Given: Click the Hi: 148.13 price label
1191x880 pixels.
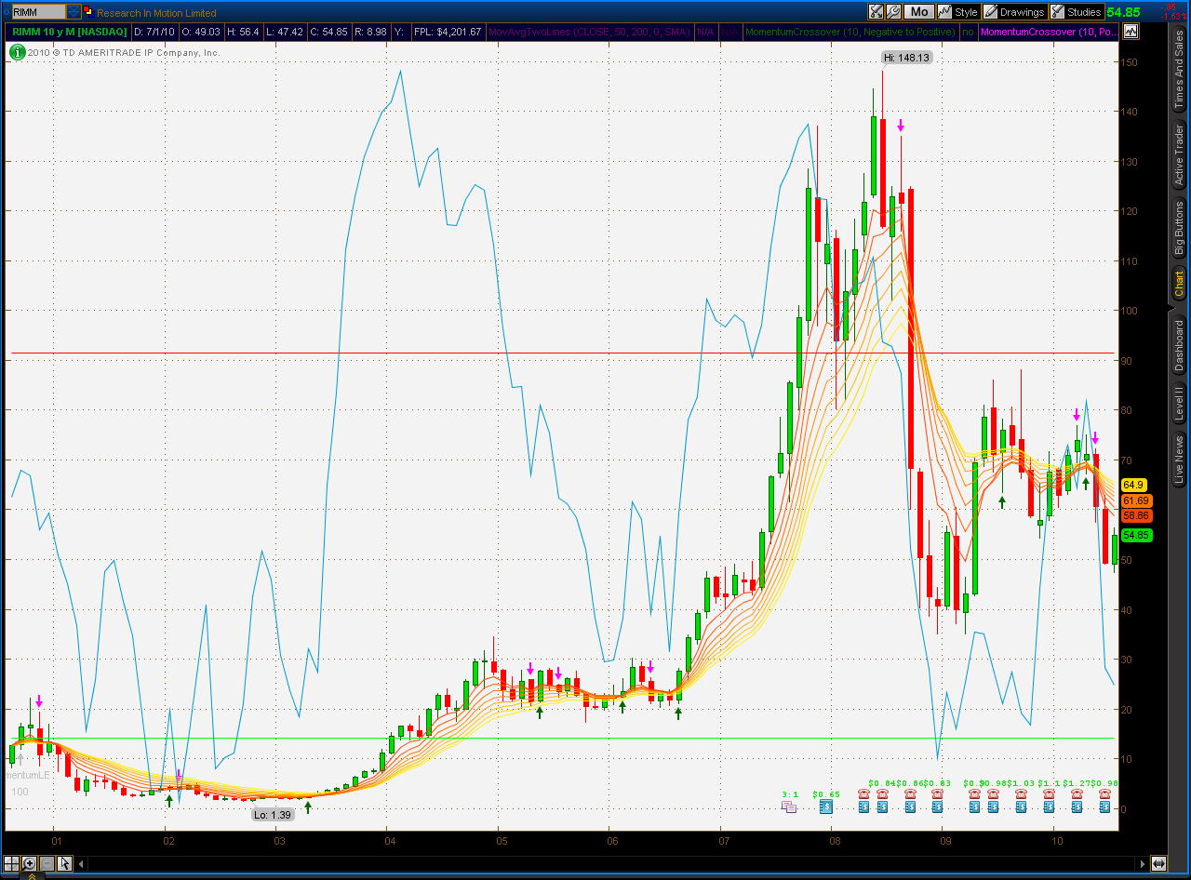Looking at the screenshot, I should (x=907, y=58).
